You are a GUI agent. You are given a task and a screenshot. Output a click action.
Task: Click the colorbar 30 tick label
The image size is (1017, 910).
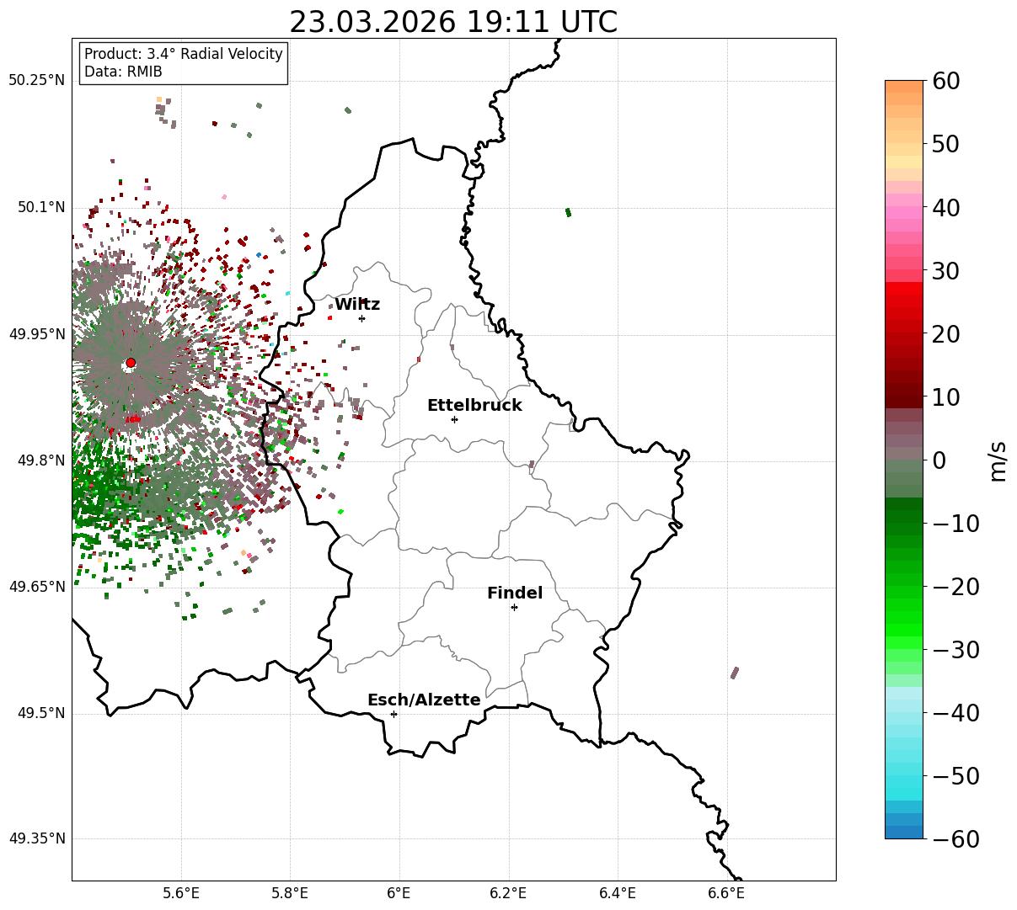coord(945,271)
